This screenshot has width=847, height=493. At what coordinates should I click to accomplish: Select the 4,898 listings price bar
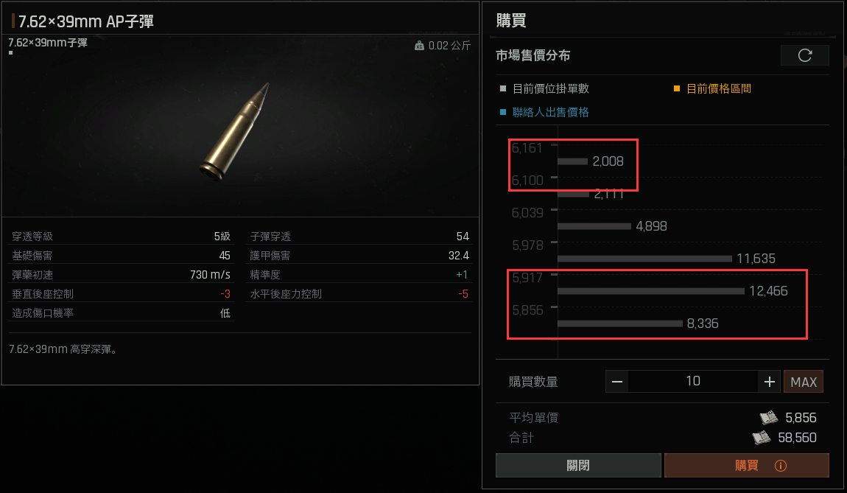coord(594,226)
